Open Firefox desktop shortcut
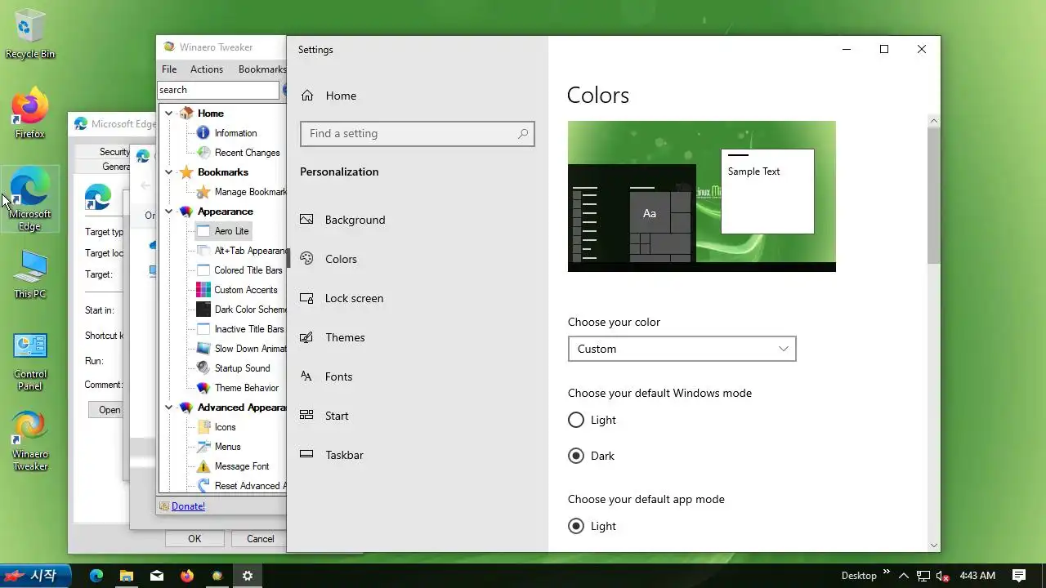Screen dimensions: 1046x588 click(29, 113)
